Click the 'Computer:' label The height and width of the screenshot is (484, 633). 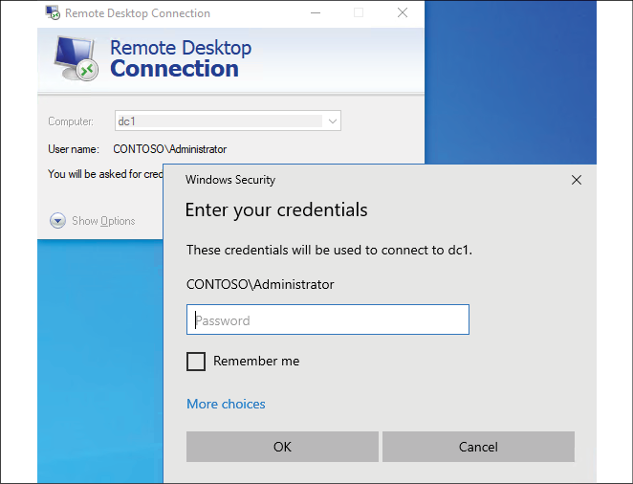click(x=71, y=121)
